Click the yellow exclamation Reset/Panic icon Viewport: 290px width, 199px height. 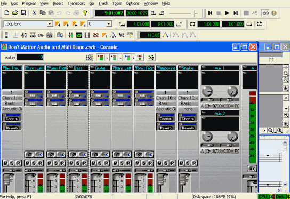click(x=274, y=13)
